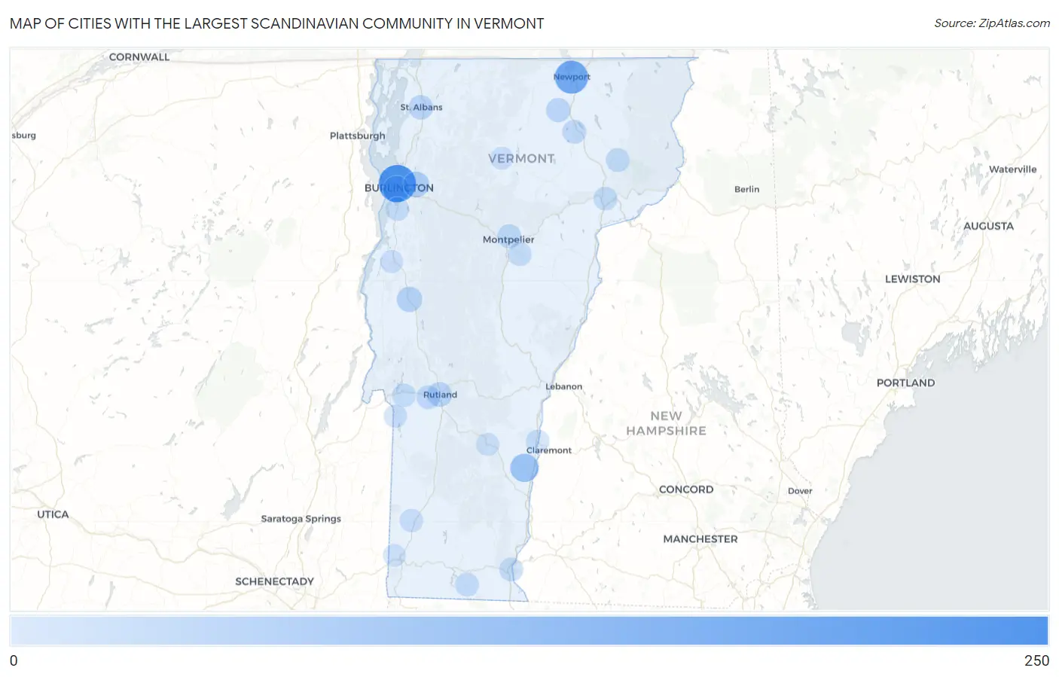
Task: Click the Claremont city label
Action: click(x=548, y=450)
